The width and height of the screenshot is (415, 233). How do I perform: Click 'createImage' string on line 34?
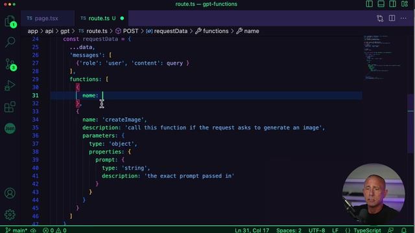pos(123,120)
